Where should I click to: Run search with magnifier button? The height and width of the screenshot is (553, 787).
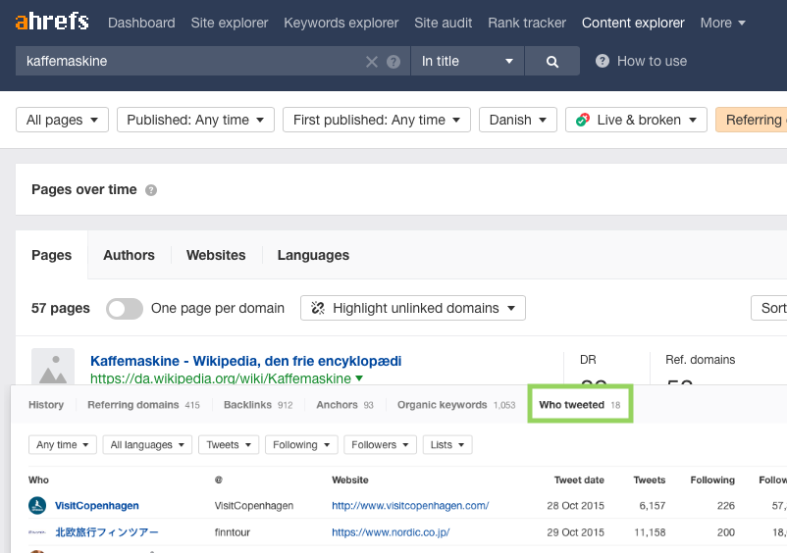pos(552,61)
